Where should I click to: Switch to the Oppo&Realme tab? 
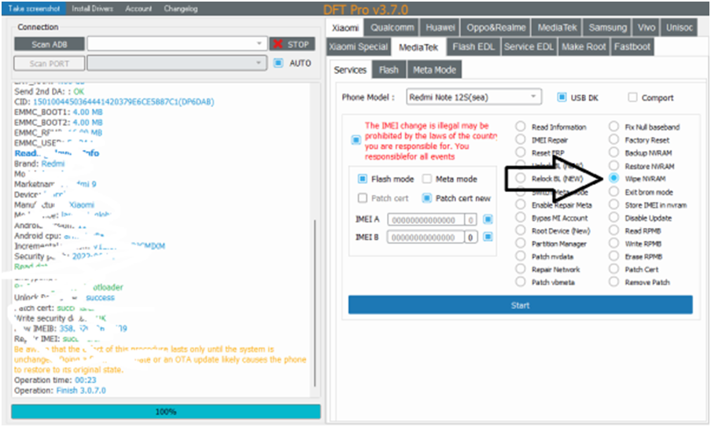point(496,28)
